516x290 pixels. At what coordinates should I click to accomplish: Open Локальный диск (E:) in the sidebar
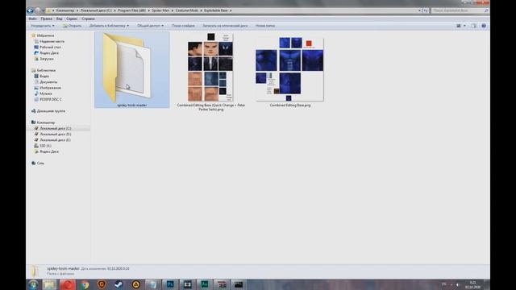click(x=55, y=139)
